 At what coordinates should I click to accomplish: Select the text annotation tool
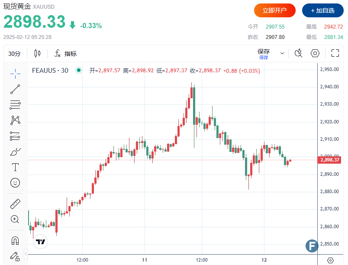point(15,167)
